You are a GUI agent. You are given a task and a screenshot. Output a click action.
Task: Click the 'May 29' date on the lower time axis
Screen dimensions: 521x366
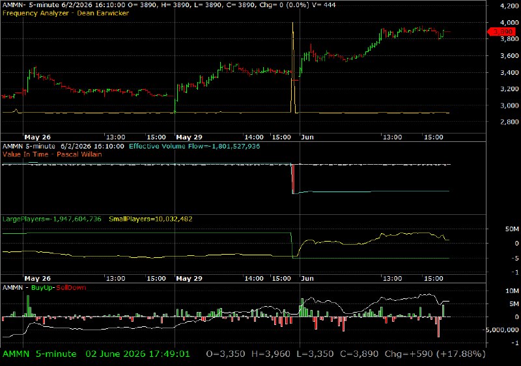pos(189,278)
